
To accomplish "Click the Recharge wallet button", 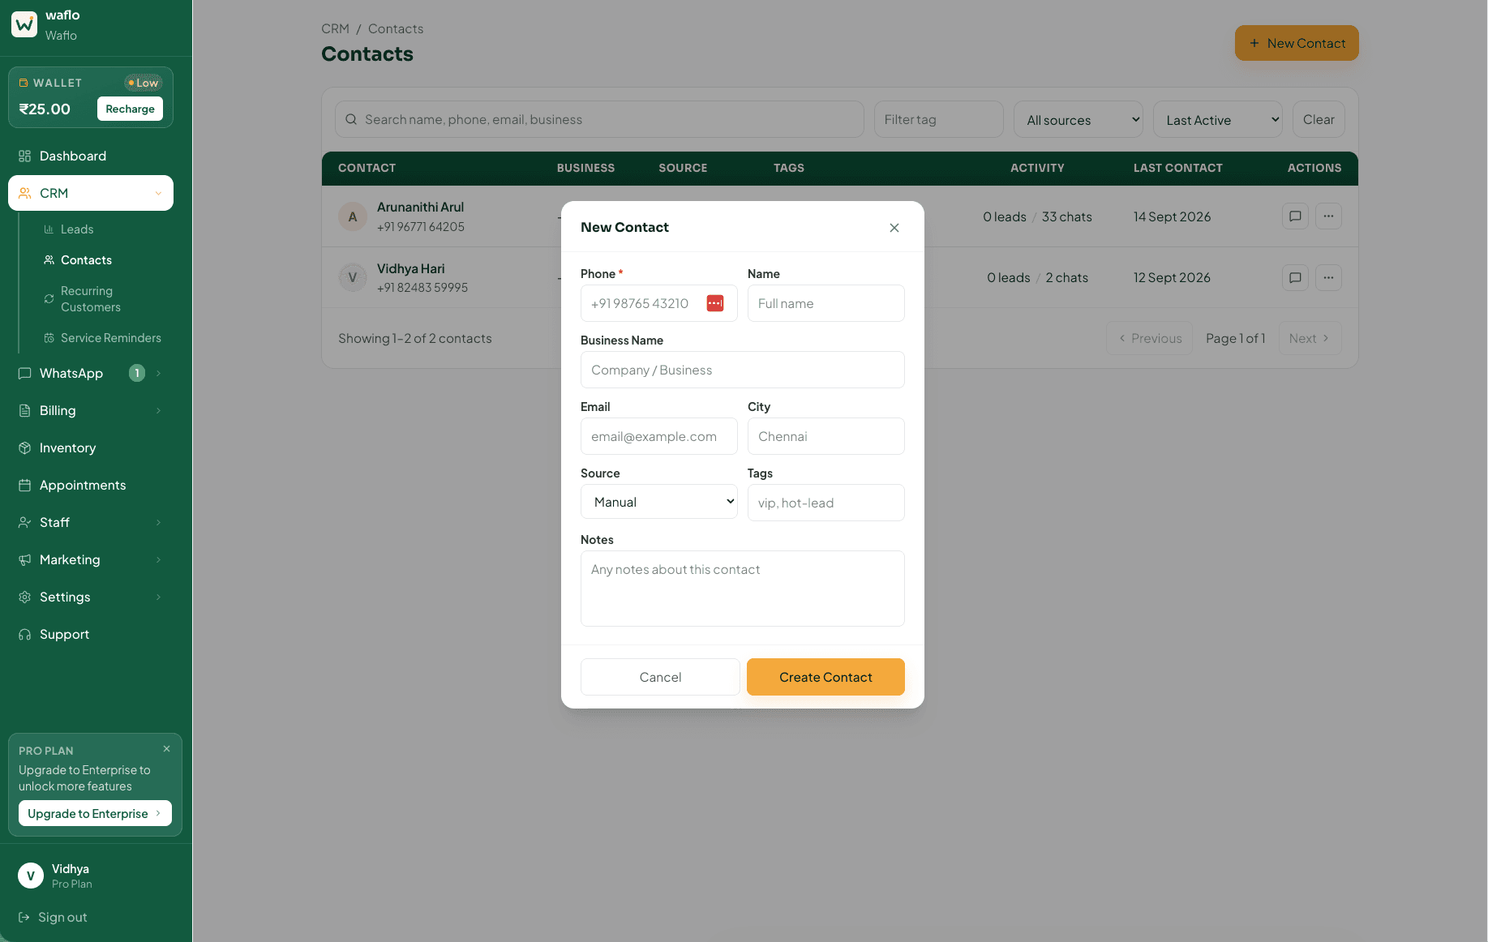I will point(130,109).
